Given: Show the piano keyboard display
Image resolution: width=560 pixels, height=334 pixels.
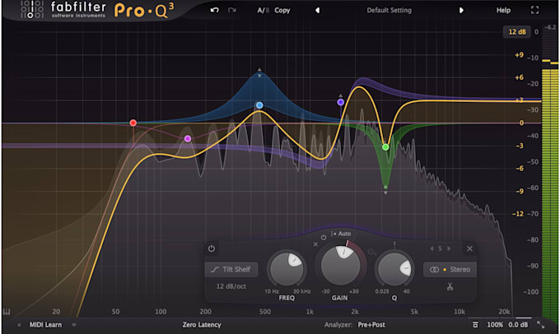Looking at the screenshot, I should click(7, 312).
